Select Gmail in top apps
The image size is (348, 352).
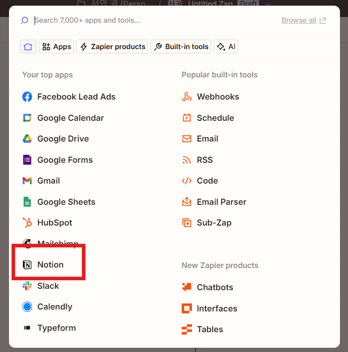49,181
